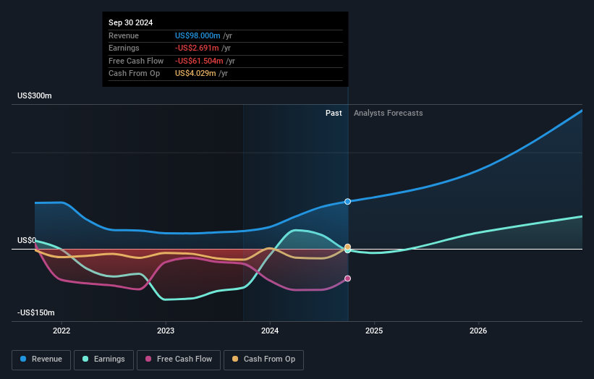The width and height of the screenshot is (594, 379).
Task: Toggle the Revenue legend button
Action: 41,359
